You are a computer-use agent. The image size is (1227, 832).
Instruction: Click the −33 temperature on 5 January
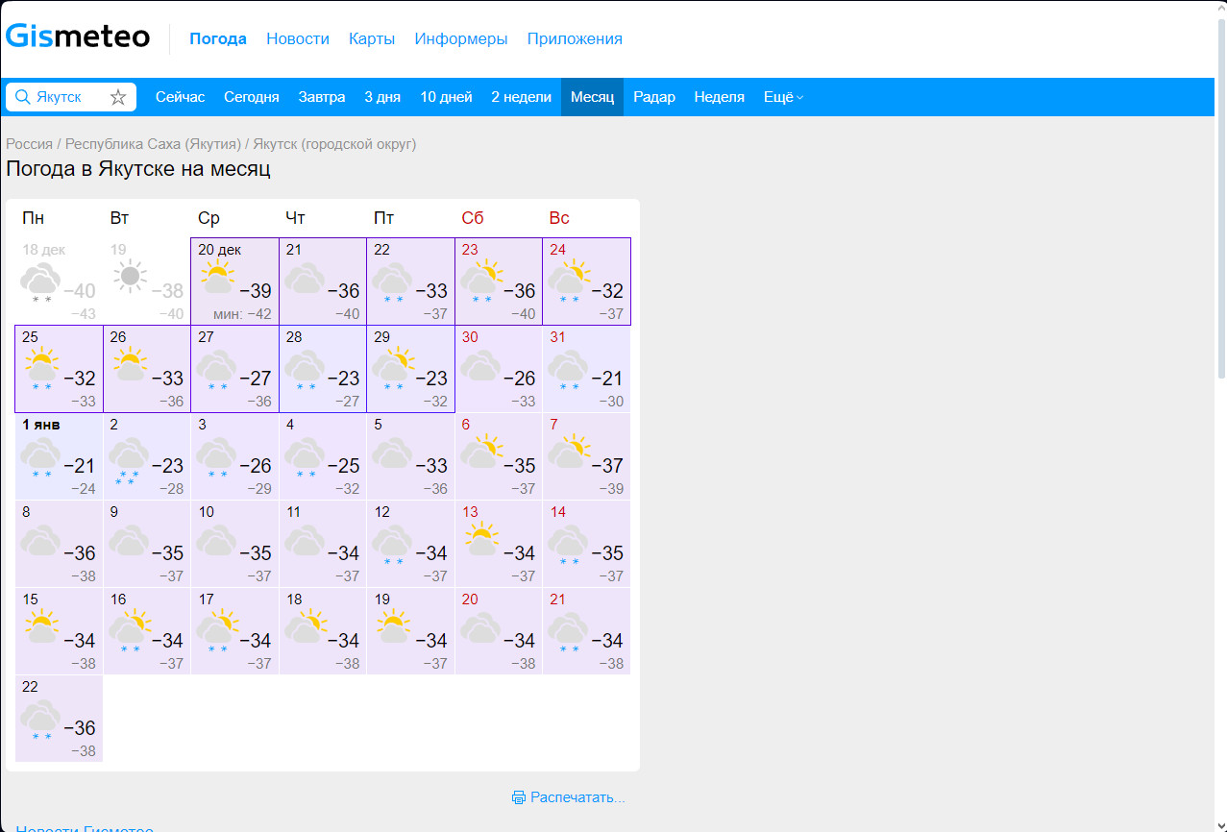(430, 466)
